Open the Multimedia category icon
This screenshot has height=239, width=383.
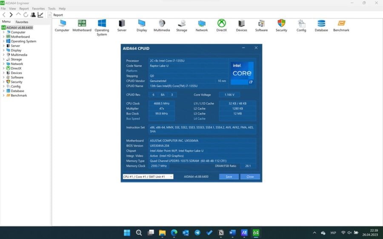pyautogui.click(x=162, y=25)
